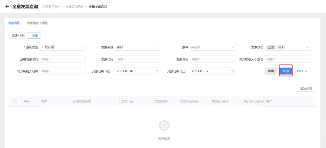Focus the 对方纳税人名称 input field
The width and height of the screenshot is (326, 148).
pos(63,71)
